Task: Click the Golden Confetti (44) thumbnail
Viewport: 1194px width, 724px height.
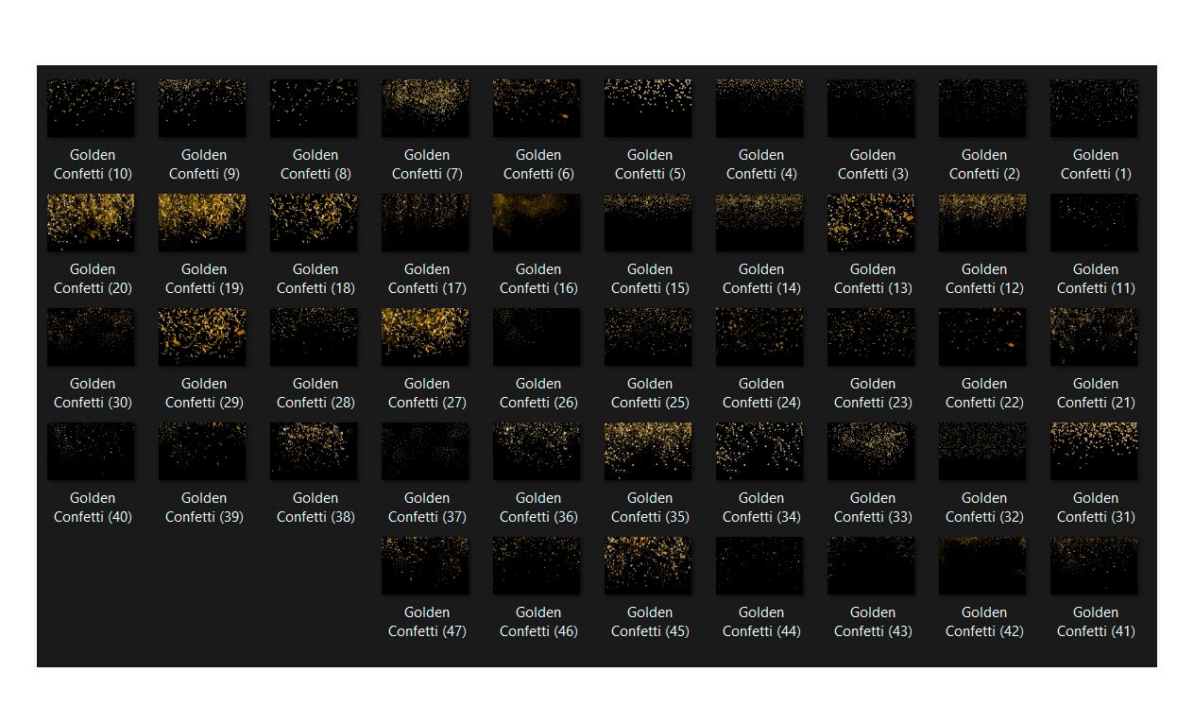Action: click(x=759, y=565)
